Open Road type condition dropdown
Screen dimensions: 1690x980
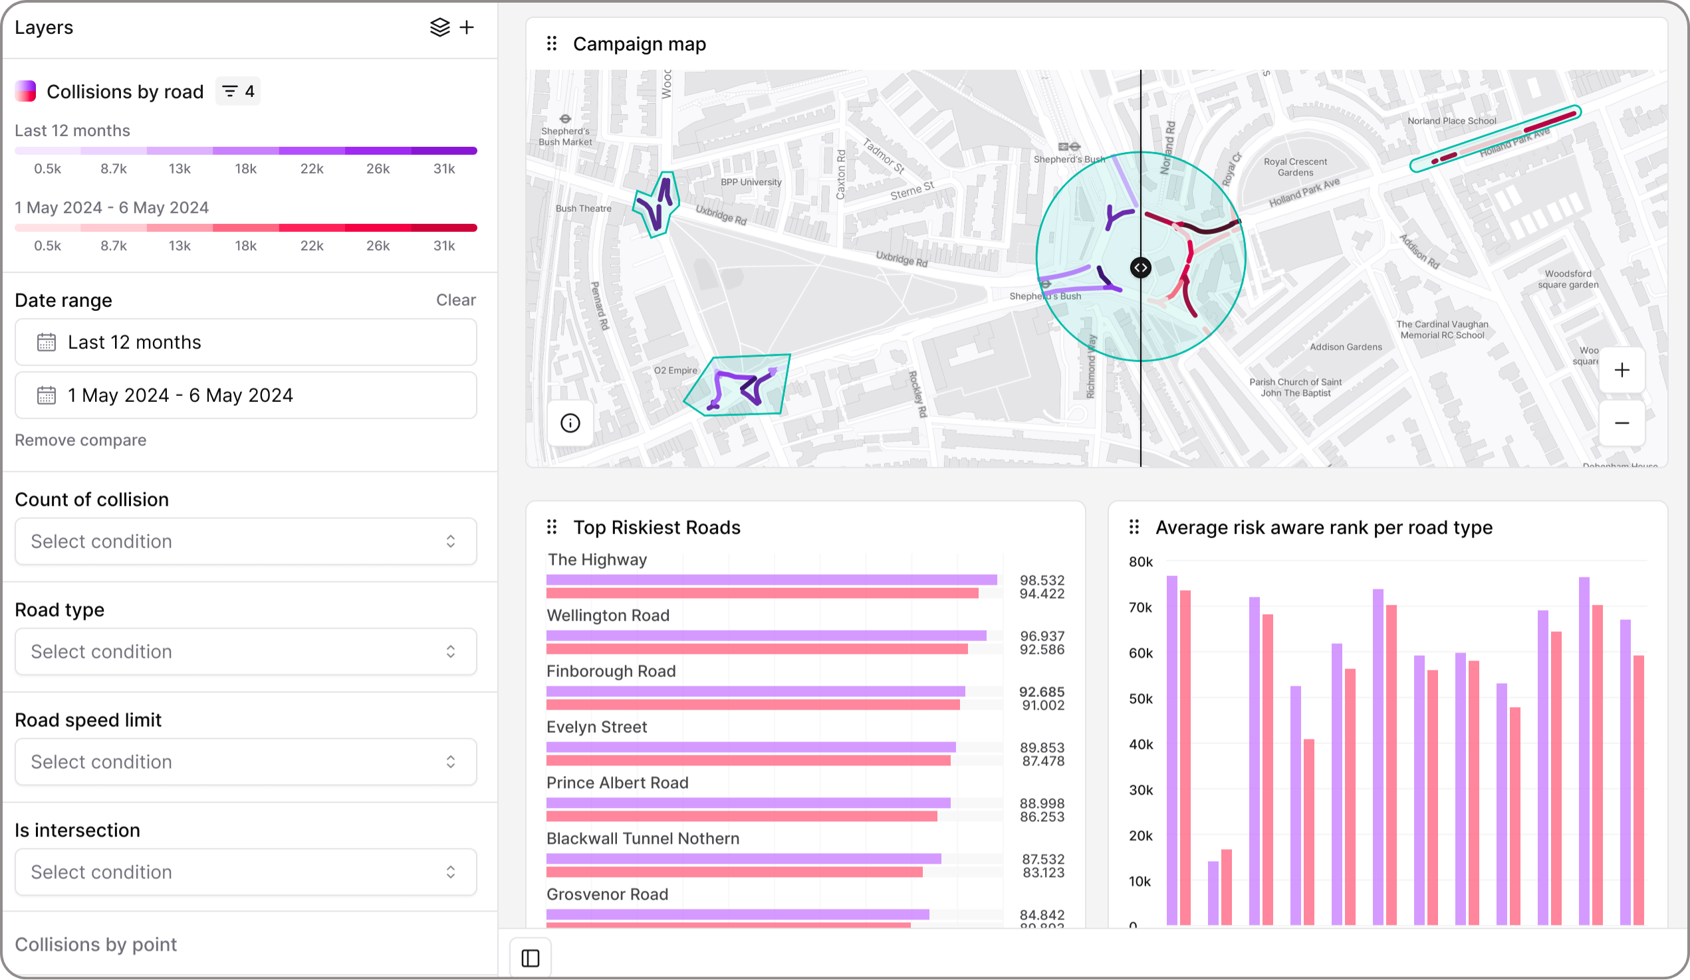pyautogui.click(x=245, y=652)
